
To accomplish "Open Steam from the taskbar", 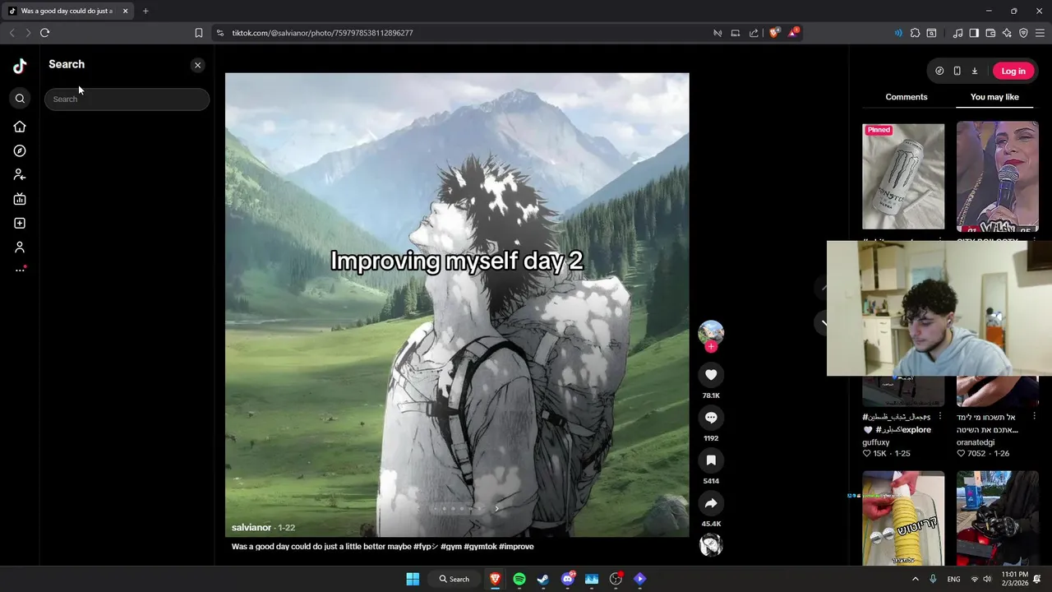I will [543, 579].
